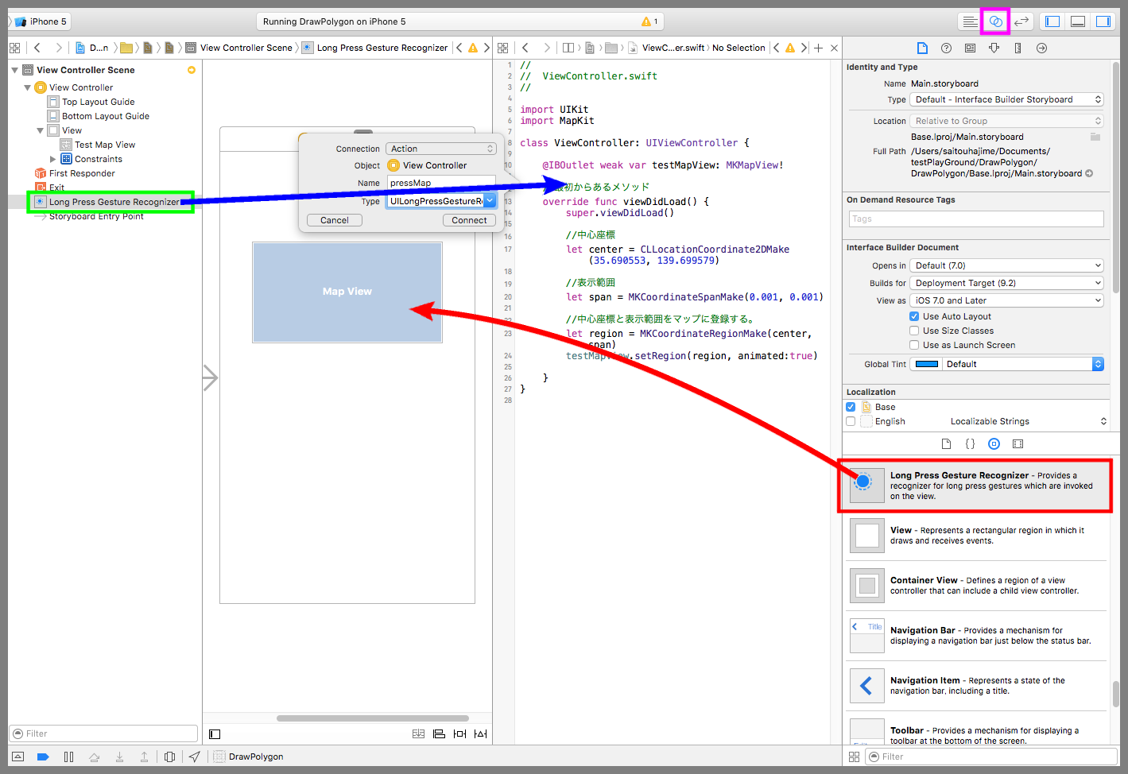1128x774 pixels.
Task: Open the Type combo box arrow
Action: point(490,201)
